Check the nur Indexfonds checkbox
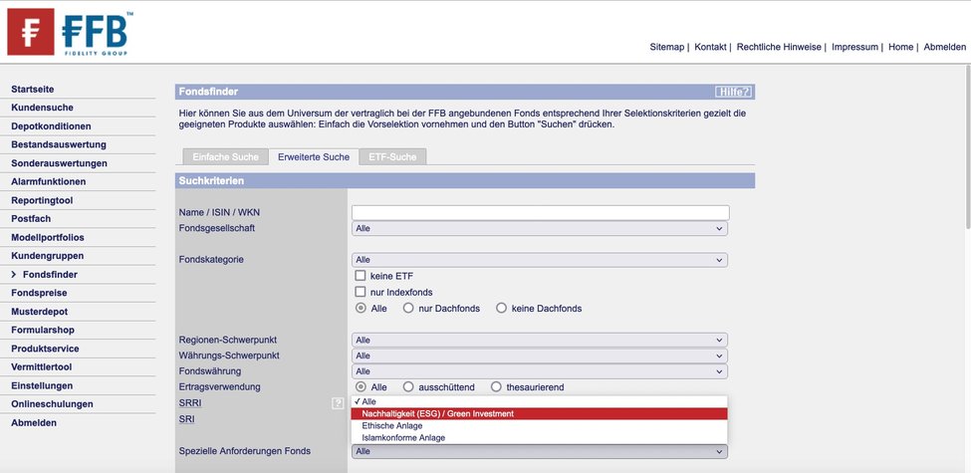Screen dimensions: 971x473 tap(361, 292)
